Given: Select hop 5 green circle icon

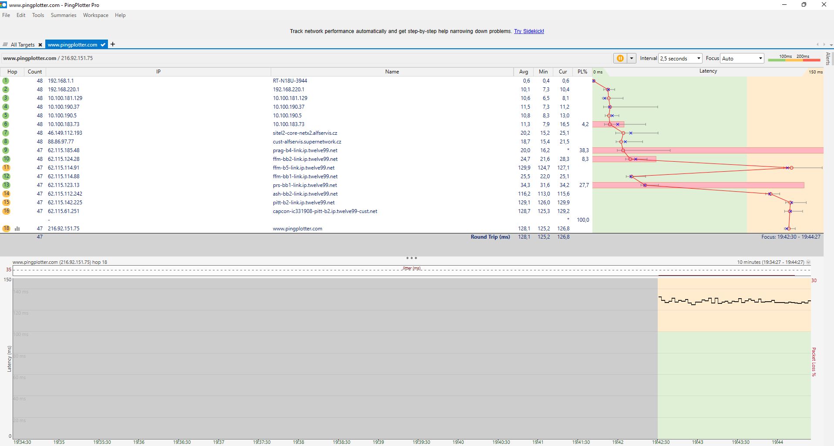Looking at the screenshot, I should (x=6, y=116).
